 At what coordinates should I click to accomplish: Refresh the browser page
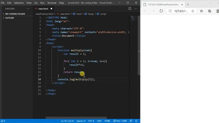click(161, 11)
